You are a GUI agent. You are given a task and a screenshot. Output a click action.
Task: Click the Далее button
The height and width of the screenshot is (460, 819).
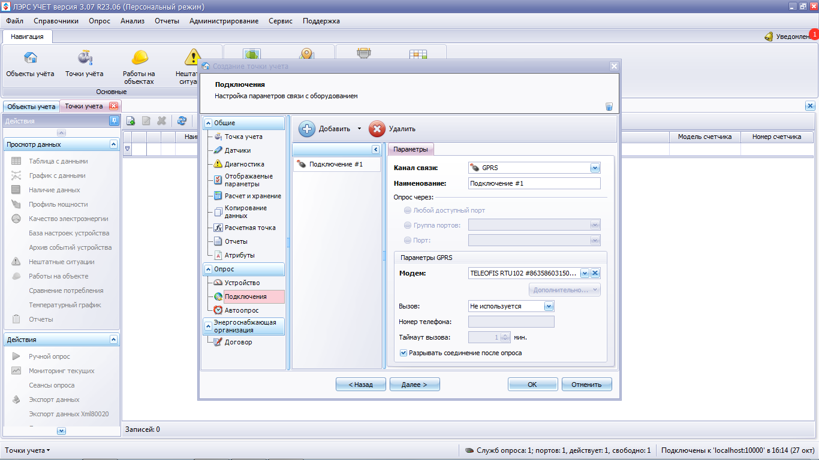pos(415,385)
